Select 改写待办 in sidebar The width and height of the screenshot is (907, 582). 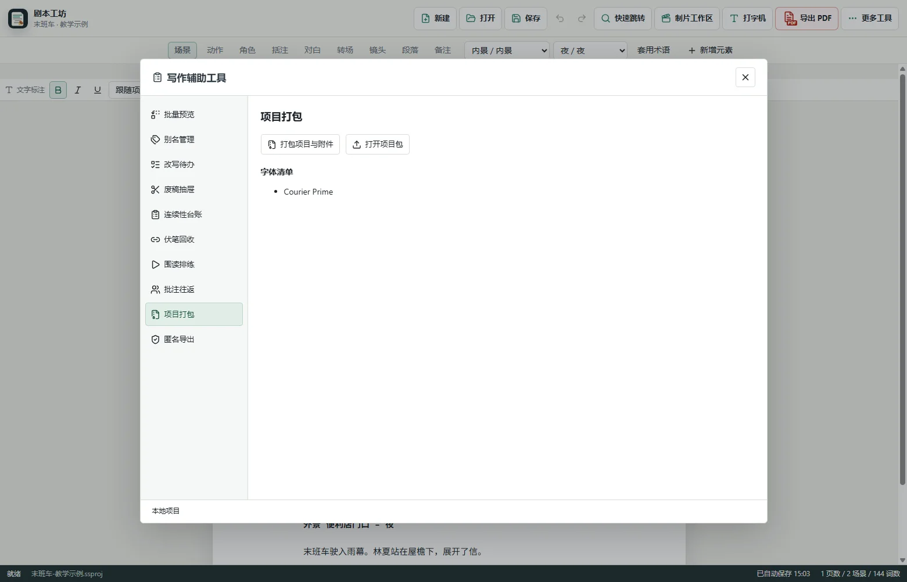pos(194,164)
